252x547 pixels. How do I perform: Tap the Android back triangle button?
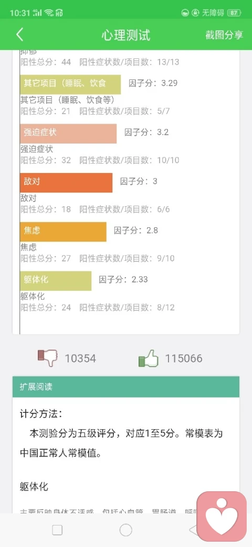pos(193,530)
